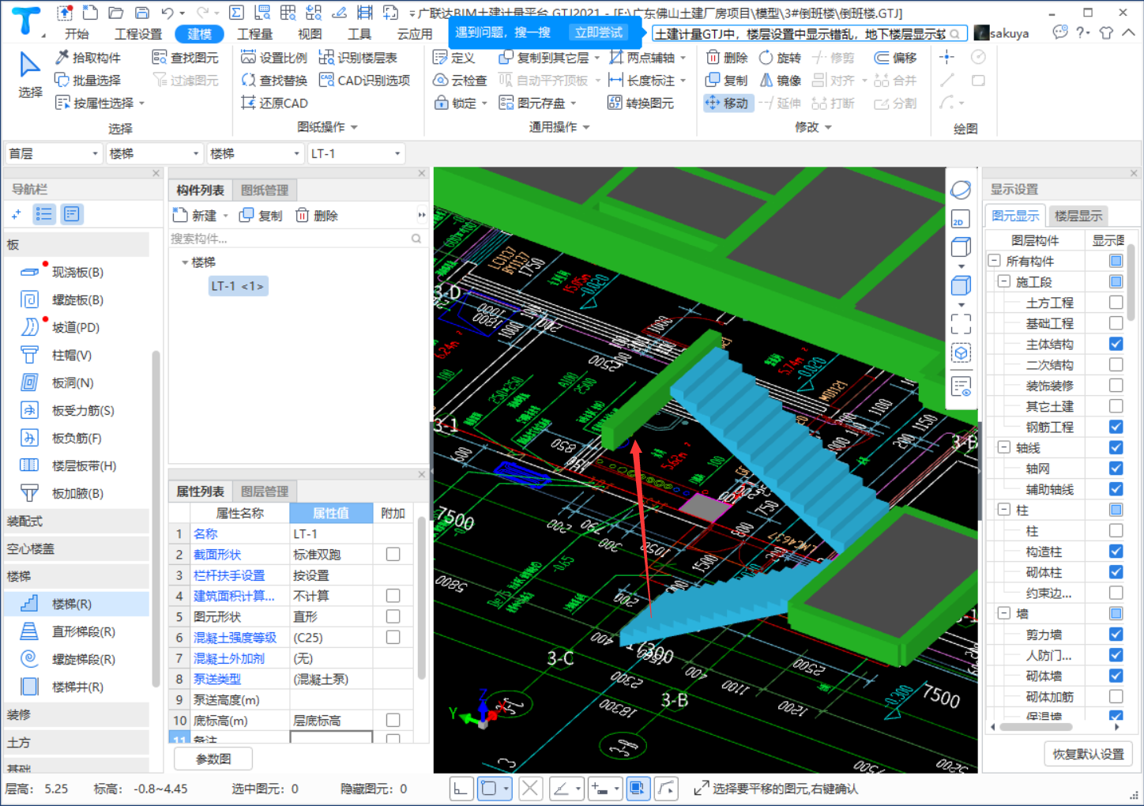The width and height of the screenshot is (1144, 806).
Task: Click the 删除 delete tool in the modify group
Action: click(727, 58)
